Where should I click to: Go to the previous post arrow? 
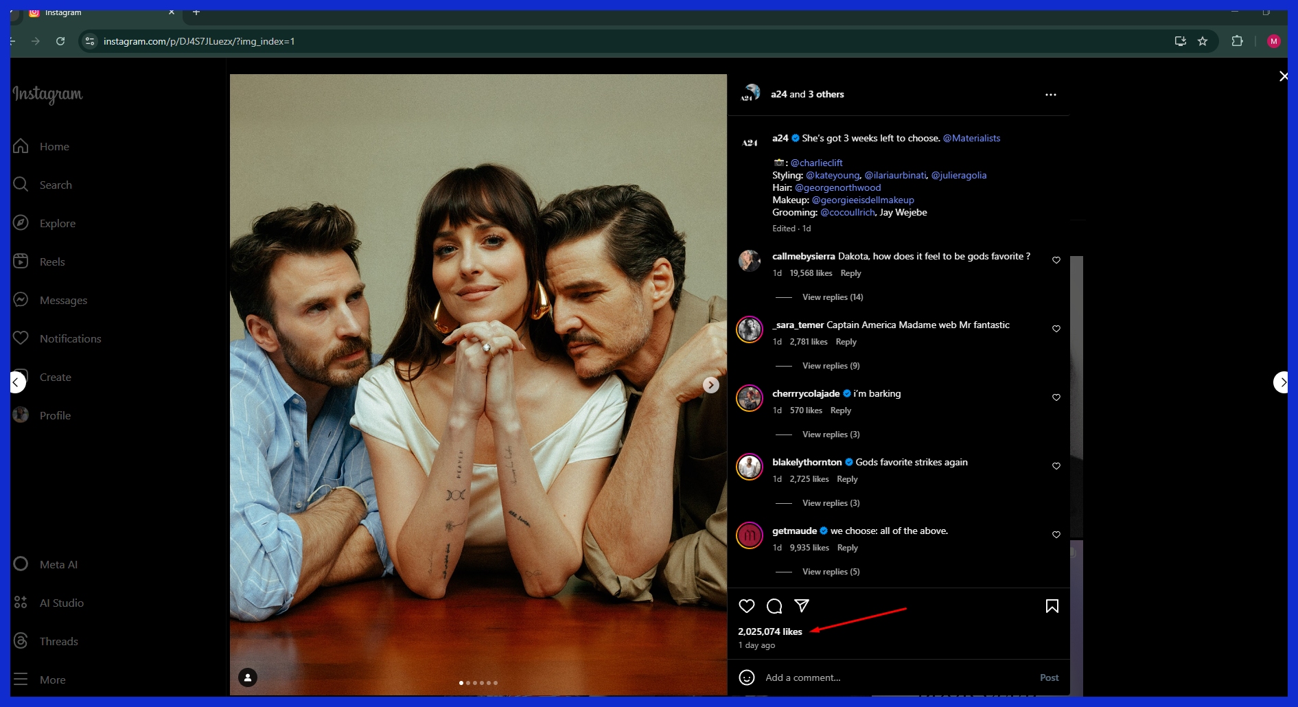pyautogui.click(x=17, y=382)
